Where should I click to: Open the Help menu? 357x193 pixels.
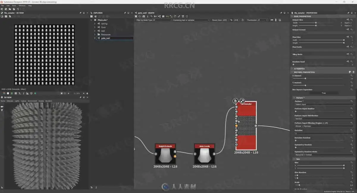coord(30,6)
